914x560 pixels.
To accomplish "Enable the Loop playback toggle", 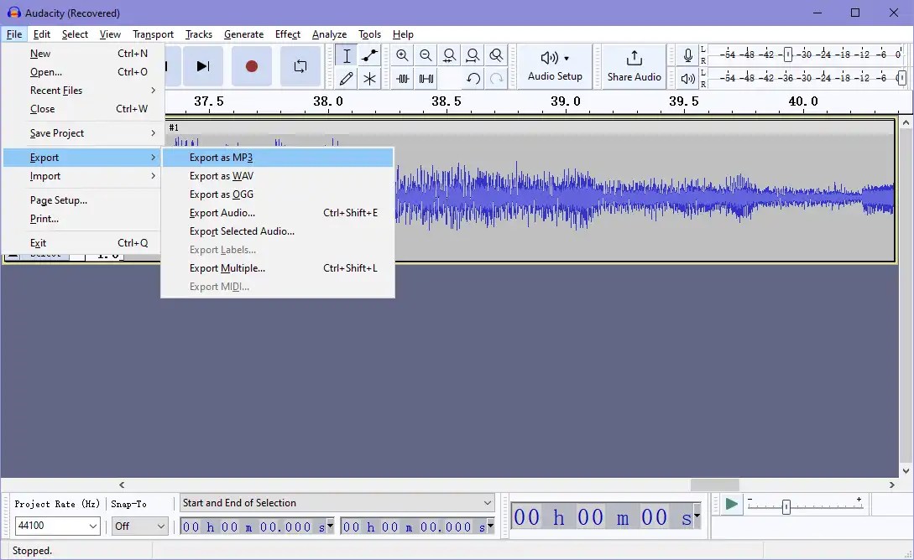I will click(300, 66).
